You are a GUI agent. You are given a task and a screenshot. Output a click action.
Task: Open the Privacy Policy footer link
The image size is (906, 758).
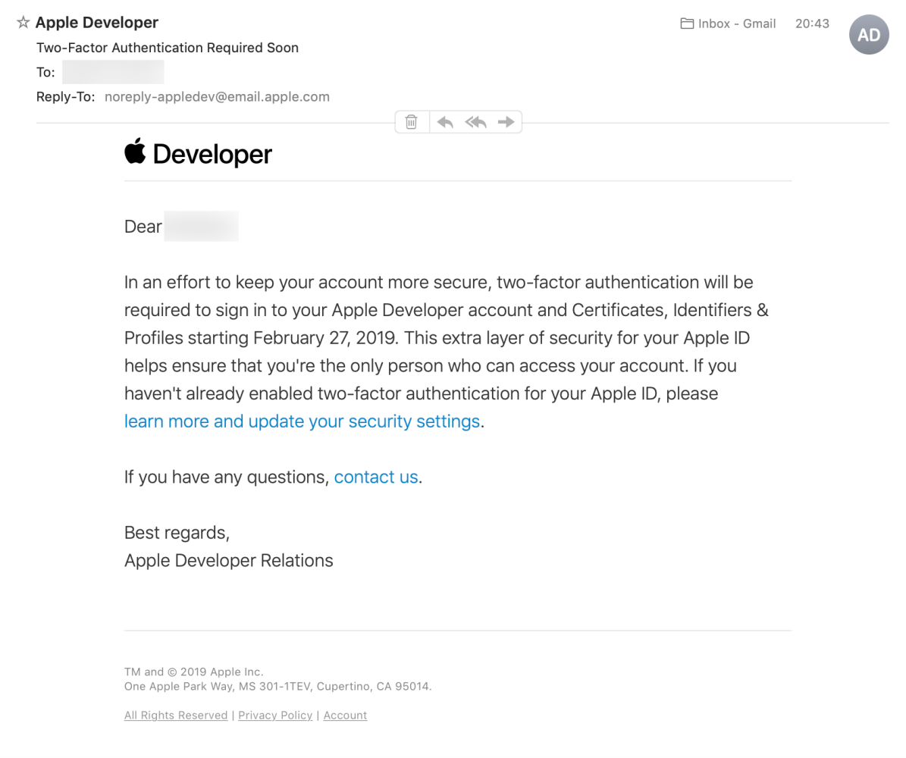[275, 716]
